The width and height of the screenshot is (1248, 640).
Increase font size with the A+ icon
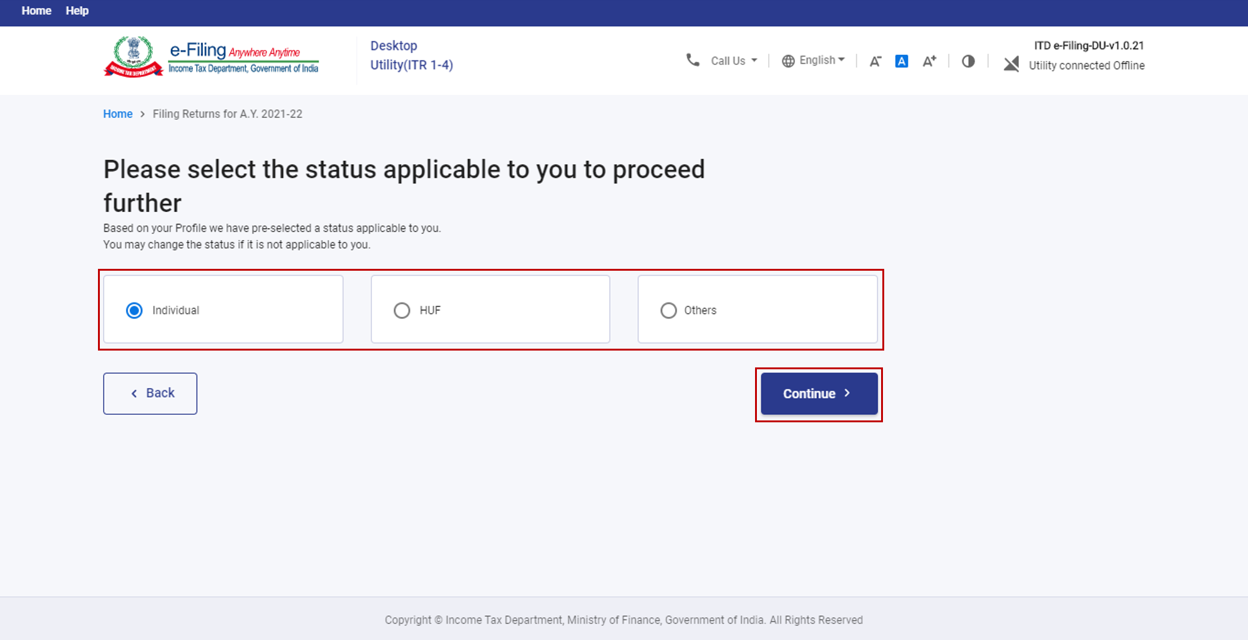(929, 61)
